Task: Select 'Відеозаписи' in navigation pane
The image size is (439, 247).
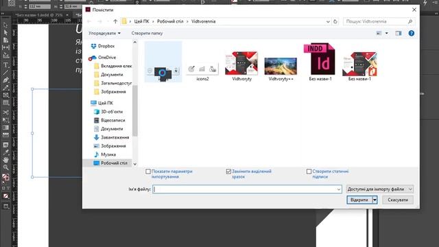Action: (112, 120)
